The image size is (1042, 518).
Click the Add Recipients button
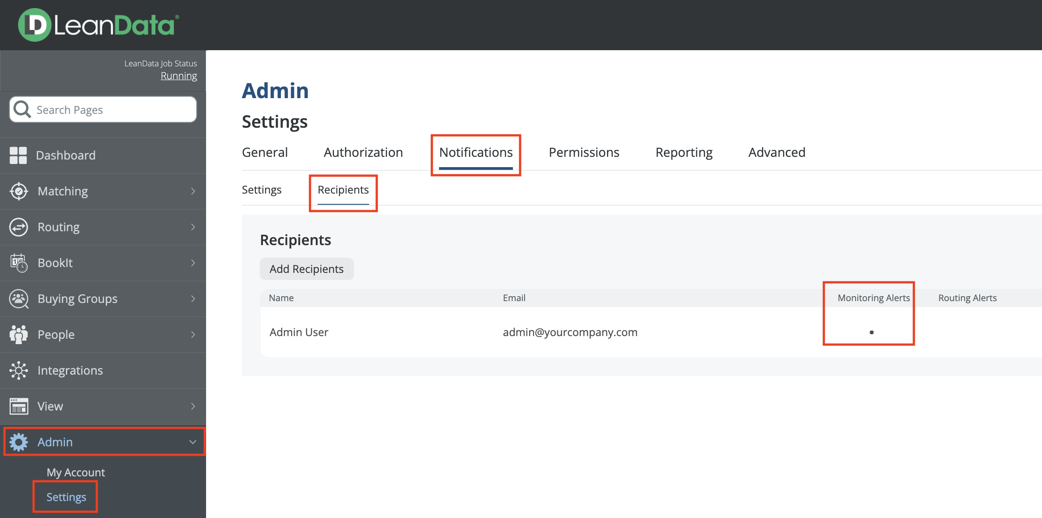click(306, 269)
